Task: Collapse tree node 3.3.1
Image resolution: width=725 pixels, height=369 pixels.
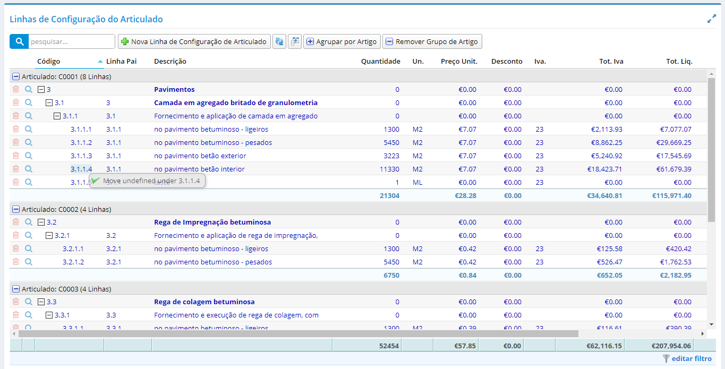Action: coord(49,315)
